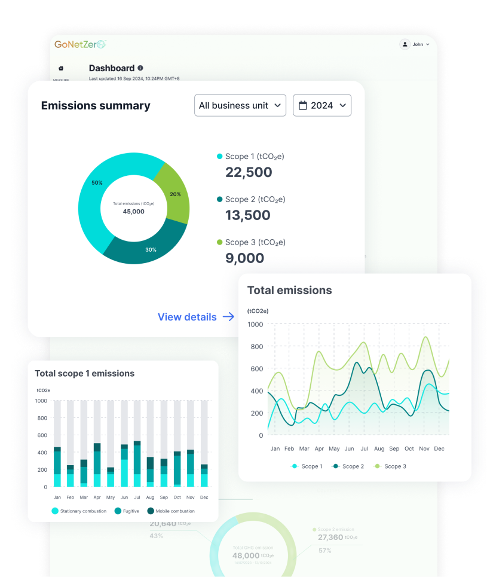Open the John user avatar icon

click(405, 44)
